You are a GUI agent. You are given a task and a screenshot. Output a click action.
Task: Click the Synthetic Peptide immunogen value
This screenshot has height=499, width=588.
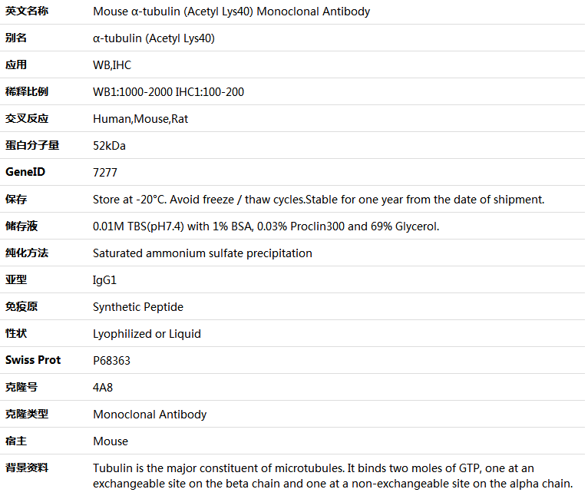138,307
